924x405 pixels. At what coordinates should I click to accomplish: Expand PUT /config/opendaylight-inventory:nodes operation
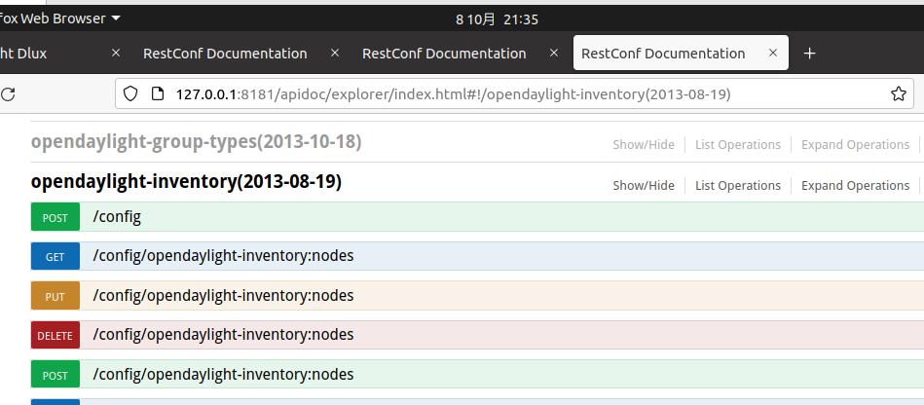pos(223,296)
